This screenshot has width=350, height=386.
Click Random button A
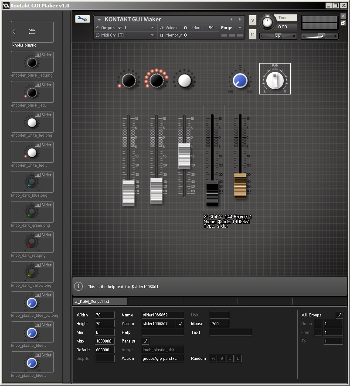click(x=214, y=359)
